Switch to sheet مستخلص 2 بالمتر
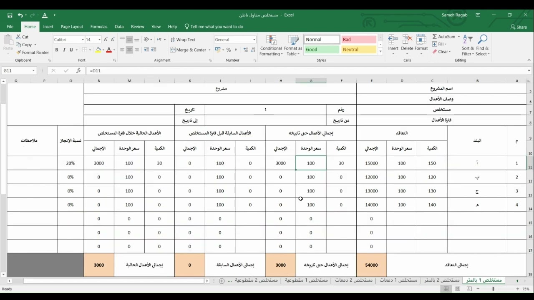Viewport: 534px width, 300px height. tap(442, 280)
